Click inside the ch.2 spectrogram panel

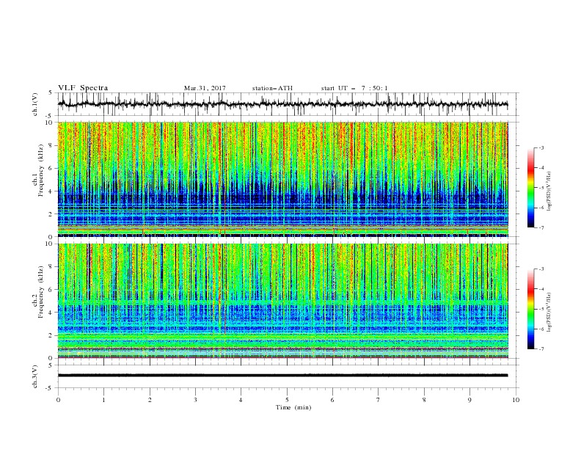click(282, 301)
